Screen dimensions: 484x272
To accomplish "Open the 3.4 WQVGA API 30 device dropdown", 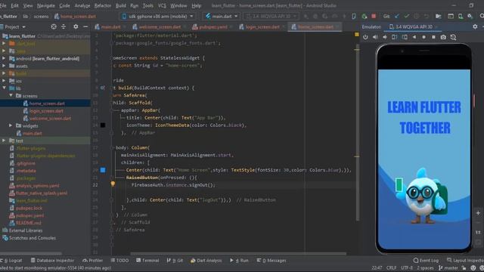I will coord(271,16).
